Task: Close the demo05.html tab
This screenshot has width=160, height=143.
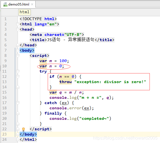Action: 32,4
